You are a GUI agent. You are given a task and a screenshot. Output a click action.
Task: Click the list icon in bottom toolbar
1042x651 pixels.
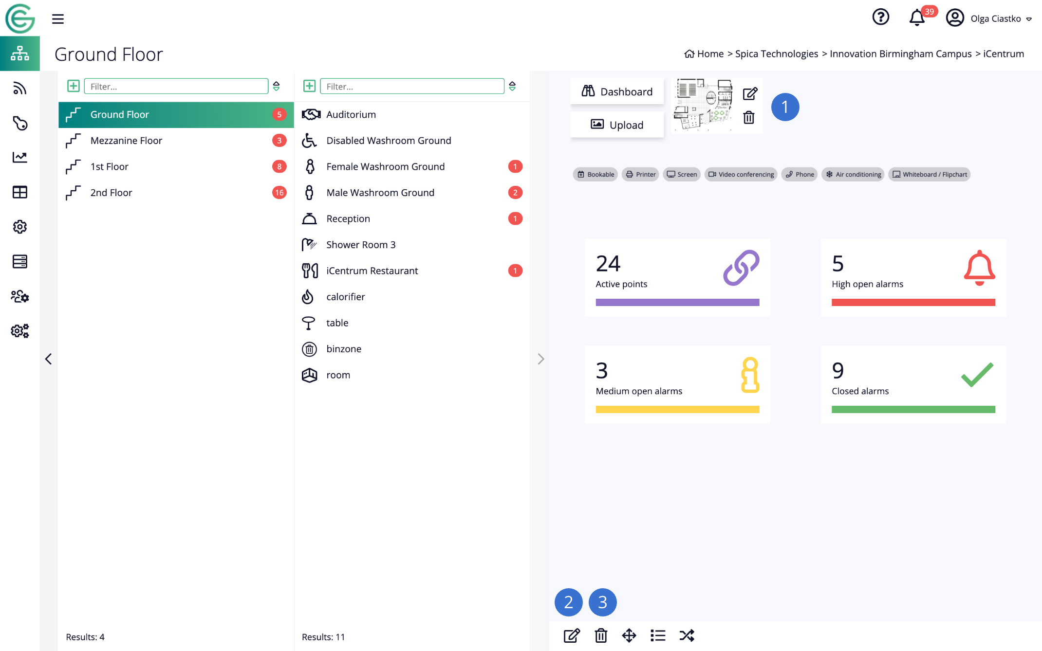click(x=658, y=635)
